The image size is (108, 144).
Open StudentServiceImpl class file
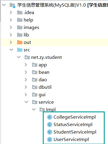[75, 132]
